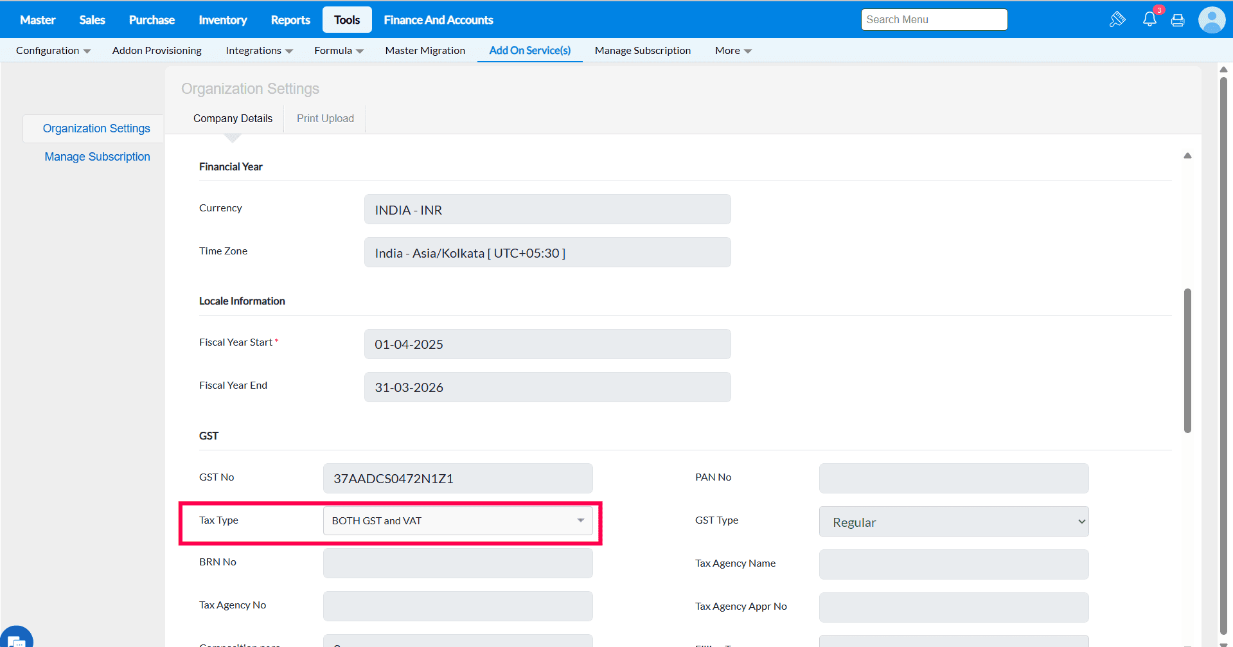Expand the Formula dropdown
Viewport: 1233px width, 647px height.
click(x=339, y=50)
